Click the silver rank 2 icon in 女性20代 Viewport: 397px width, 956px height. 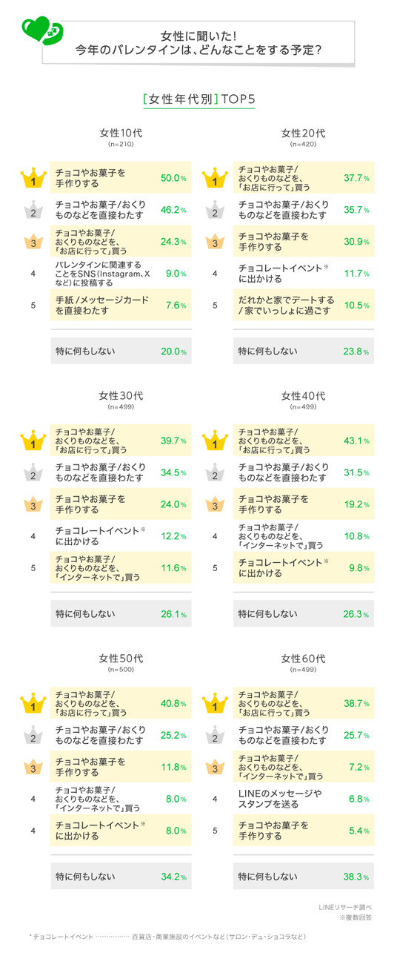click(x=215, y=211)
